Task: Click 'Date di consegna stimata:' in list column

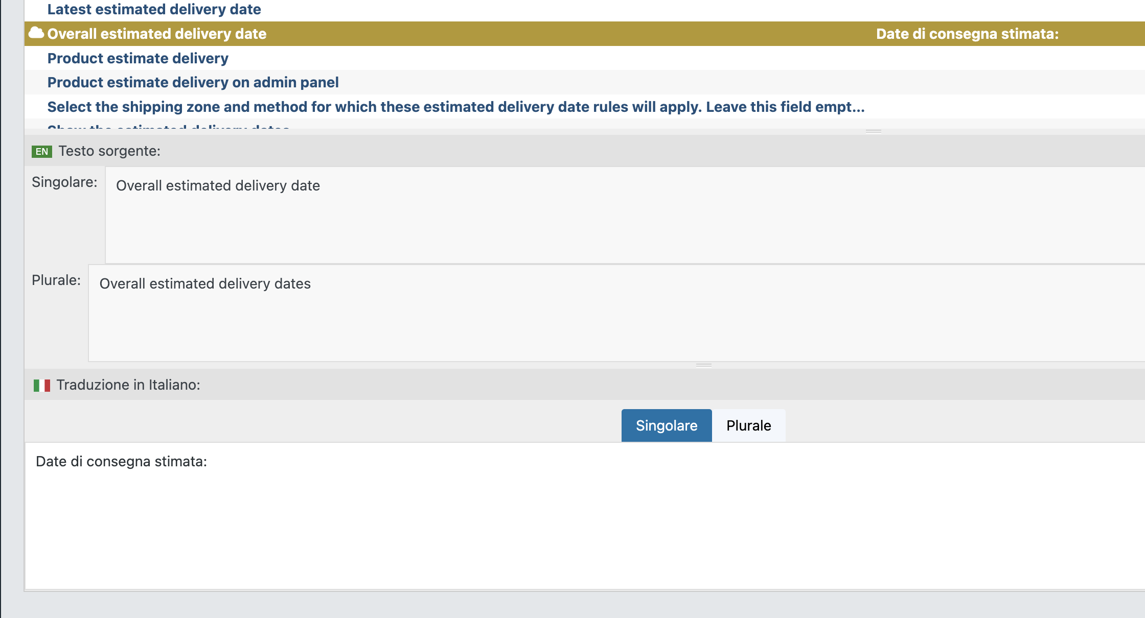Action: point(967,34)
